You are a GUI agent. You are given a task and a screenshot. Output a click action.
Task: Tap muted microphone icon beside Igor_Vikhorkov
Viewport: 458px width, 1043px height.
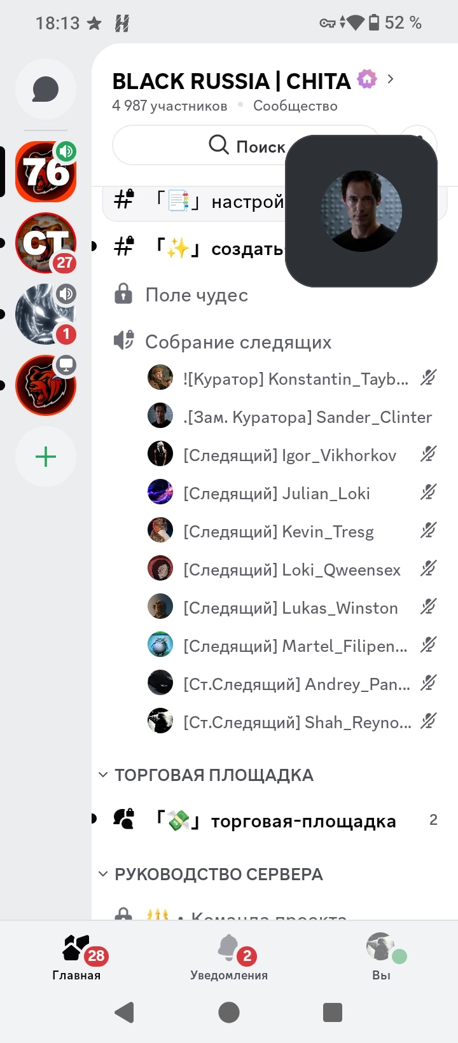(429, 454)
